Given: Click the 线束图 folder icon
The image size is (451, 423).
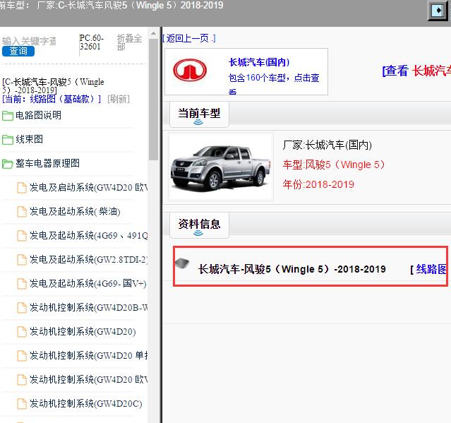Looking at the screenshot, I should (8, 140).
